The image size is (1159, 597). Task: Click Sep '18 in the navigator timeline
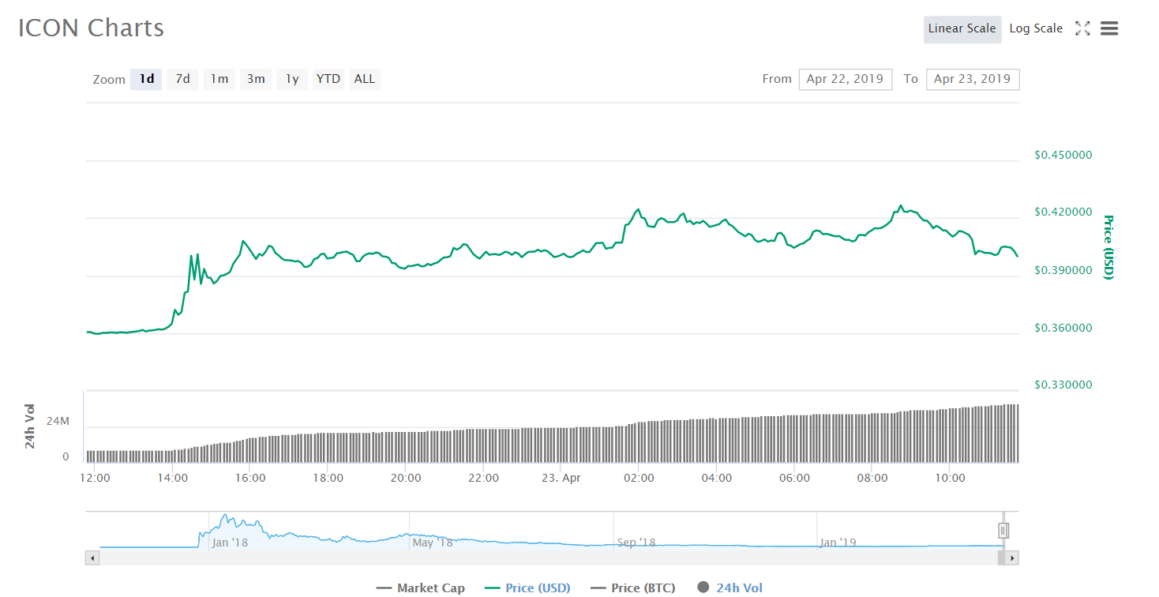636,543
